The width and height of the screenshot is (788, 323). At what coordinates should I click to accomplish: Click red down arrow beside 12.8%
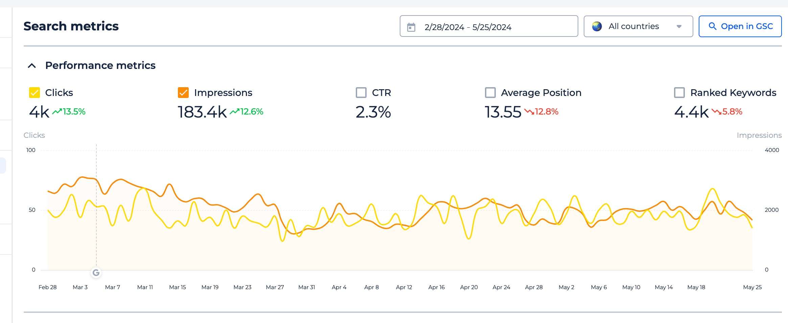pos(529,111)
